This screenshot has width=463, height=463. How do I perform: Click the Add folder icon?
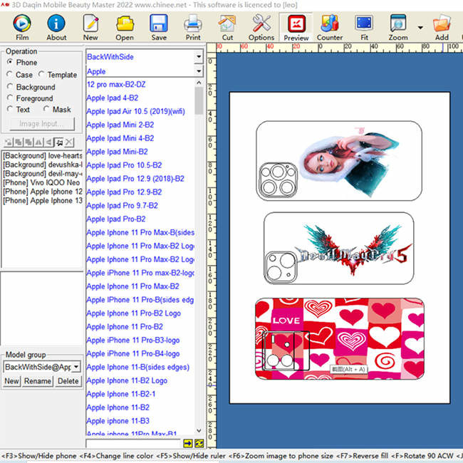[442, 27]
